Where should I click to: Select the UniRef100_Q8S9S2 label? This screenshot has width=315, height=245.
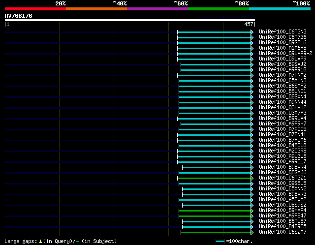(x=283, y=205)
